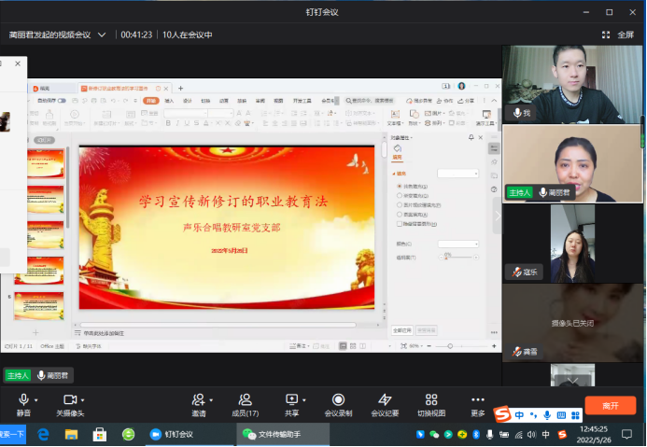The image size is (647, 447).
Task: Expand the camera options arrow beside 关摄像头
Action: [83, 398]
